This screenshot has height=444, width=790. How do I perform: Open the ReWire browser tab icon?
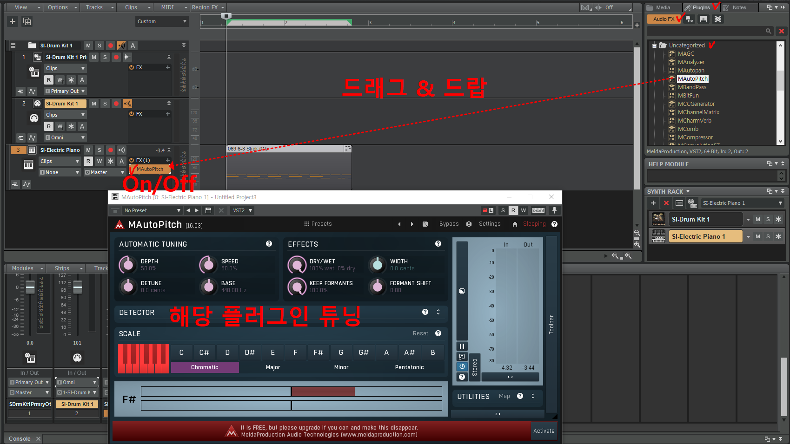tap(718, 19)
